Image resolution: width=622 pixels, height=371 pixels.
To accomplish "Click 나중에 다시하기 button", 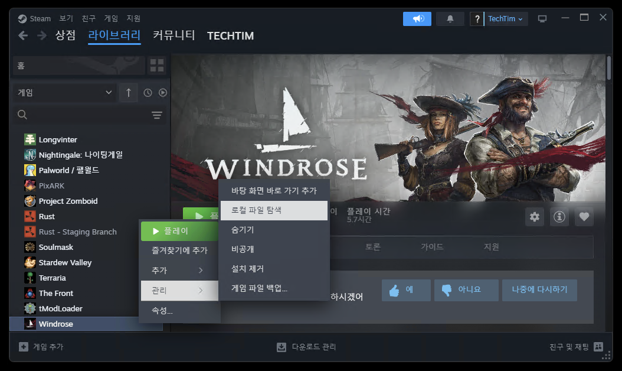I will tap(539, 290).
